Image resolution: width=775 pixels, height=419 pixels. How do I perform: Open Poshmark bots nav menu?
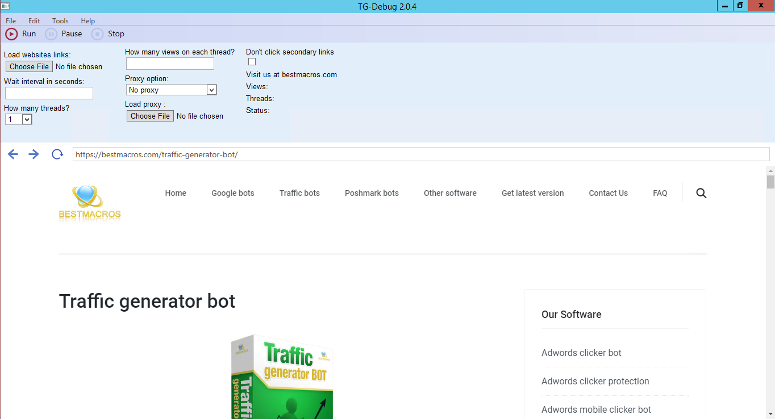(x=372, y=193)
